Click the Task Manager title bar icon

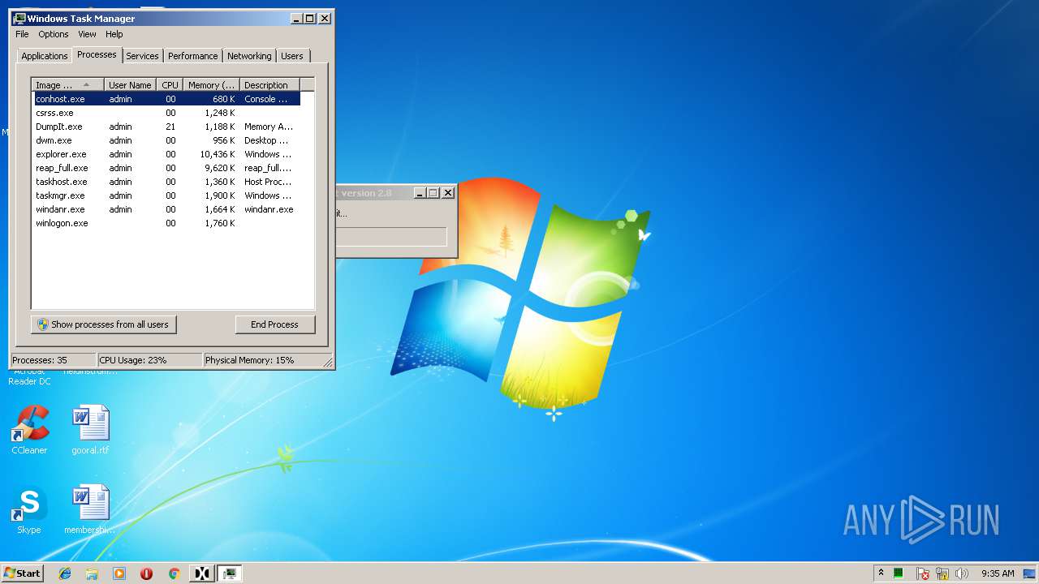[x=19, y=18]
